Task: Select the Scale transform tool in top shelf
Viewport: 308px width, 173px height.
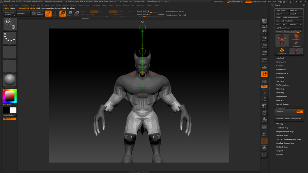Action: (69, 13)
